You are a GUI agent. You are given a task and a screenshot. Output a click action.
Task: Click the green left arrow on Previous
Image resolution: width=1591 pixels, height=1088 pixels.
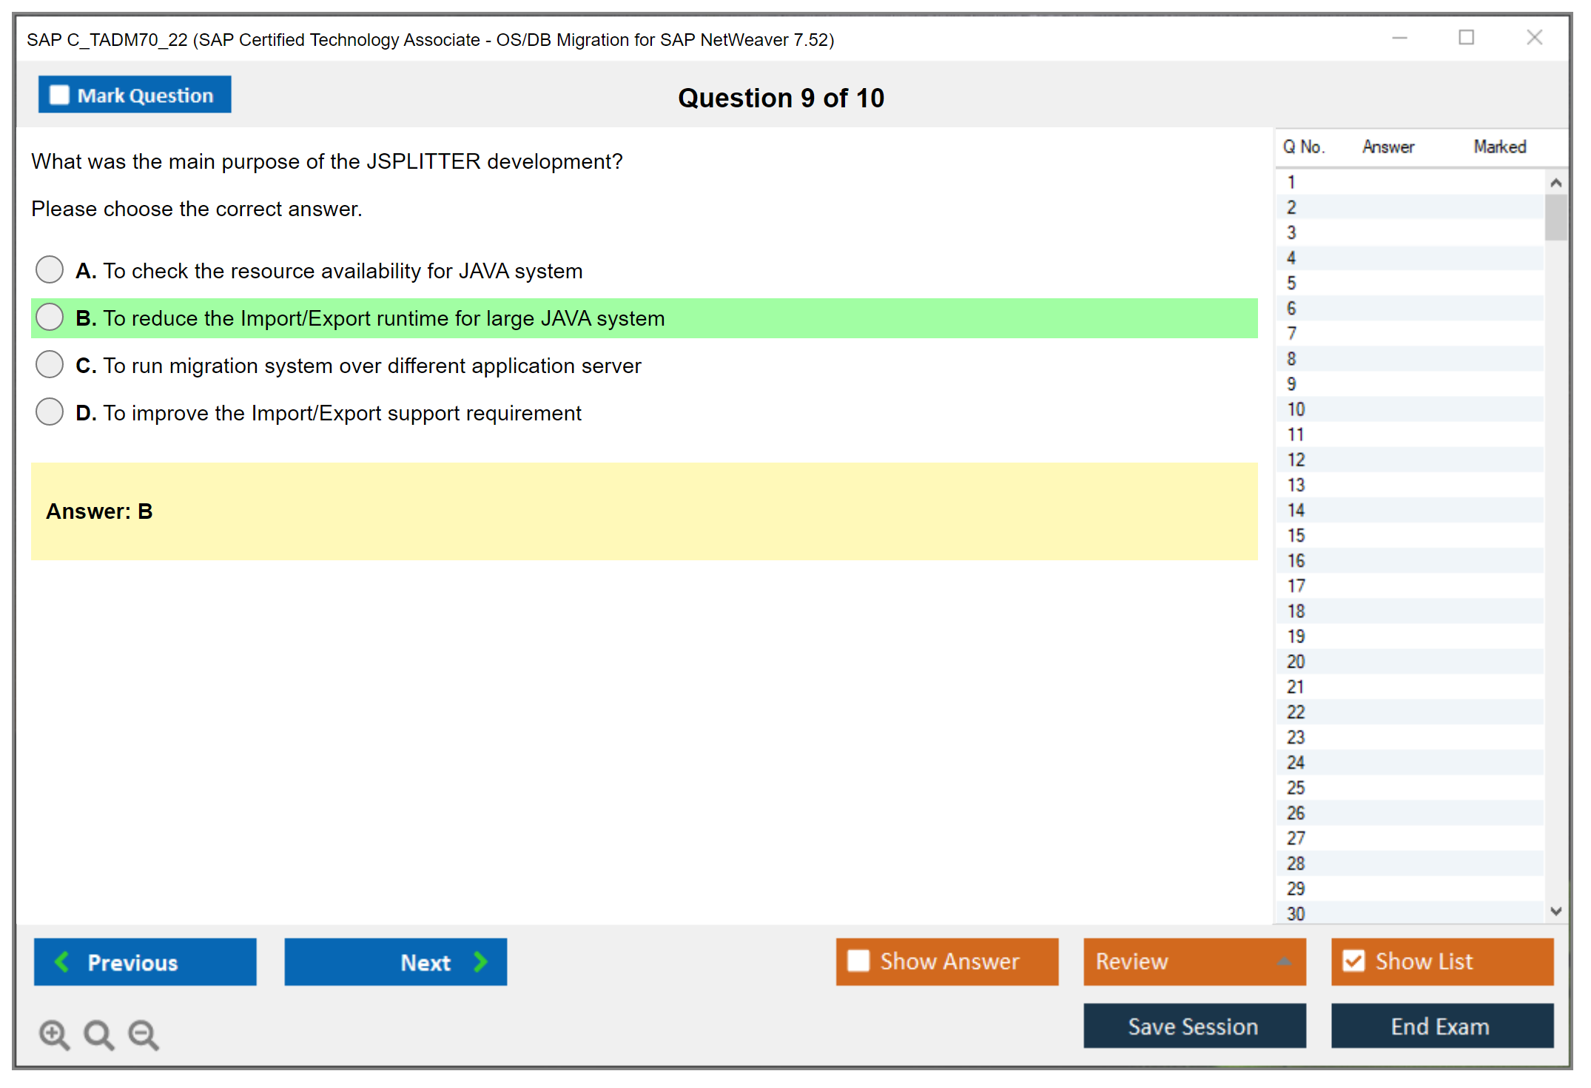tap(62, 961)
